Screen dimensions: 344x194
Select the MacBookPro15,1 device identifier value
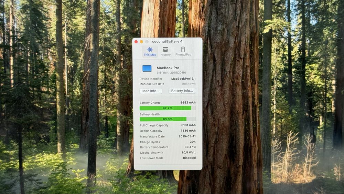(183, 79)
